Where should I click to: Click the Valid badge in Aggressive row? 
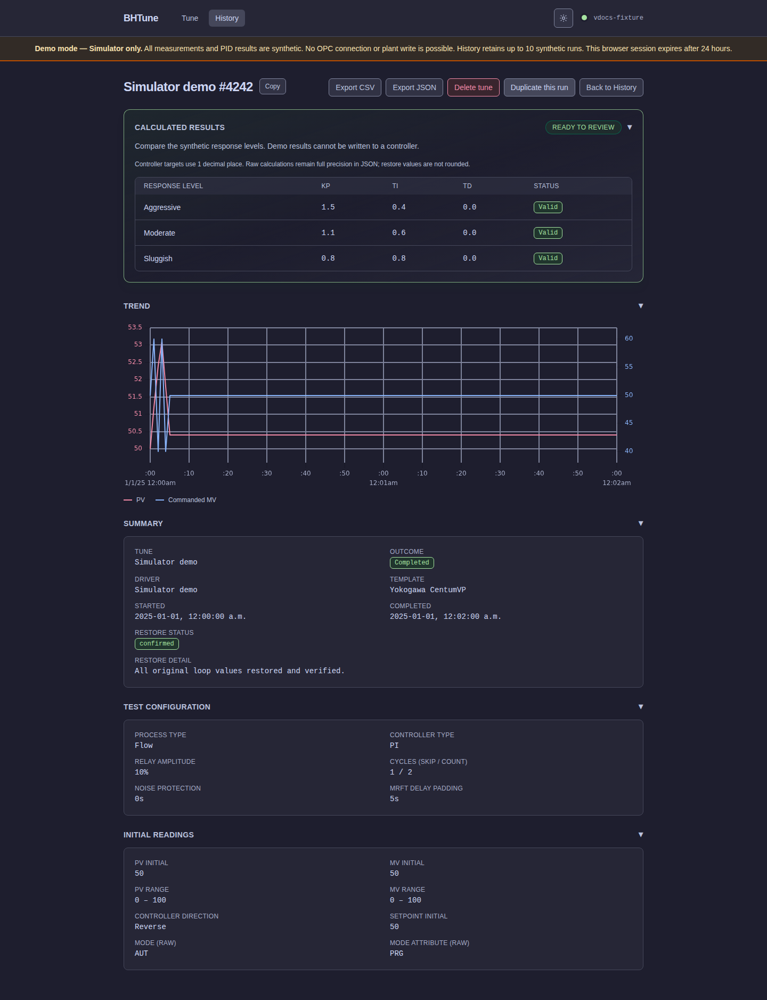click(x=548, y=207)
